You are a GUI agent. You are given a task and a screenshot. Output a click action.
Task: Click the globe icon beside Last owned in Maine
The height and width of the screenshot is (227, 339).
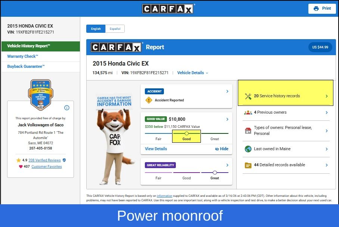(x=248, y=149)
